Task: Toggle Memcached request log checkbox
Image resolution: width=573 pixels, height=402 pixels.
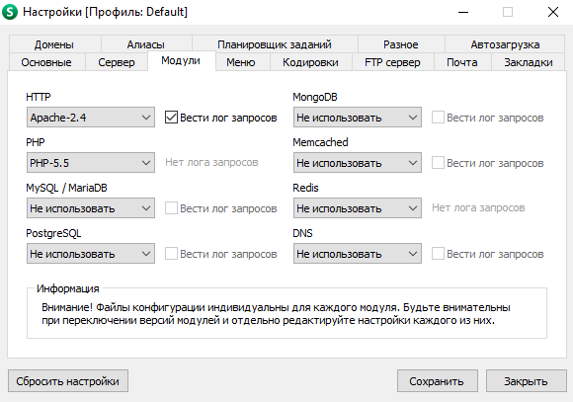Action: tap(438, 163)
